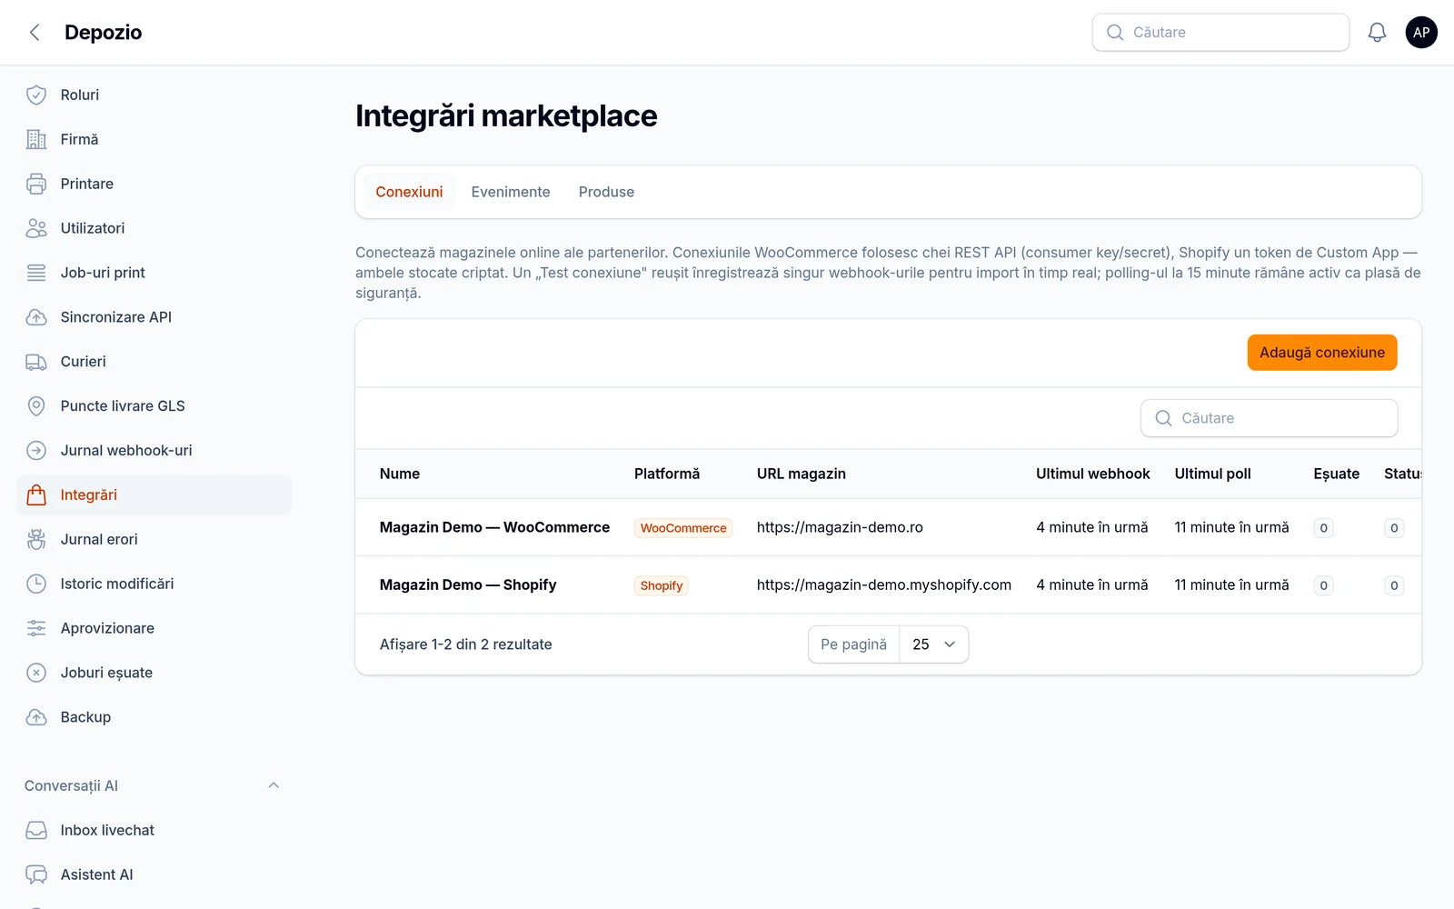
Task: Click the Roluri shield icon
Action: coord(36,95)
